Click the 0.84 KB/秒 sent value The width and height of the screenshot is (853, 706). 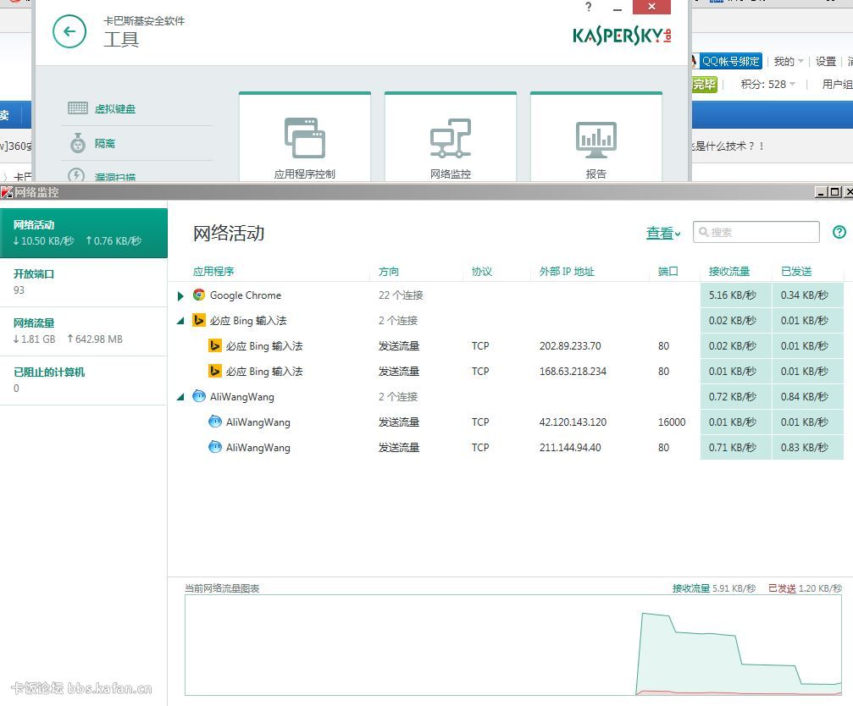pyautogui.click(x=805, y=397)
